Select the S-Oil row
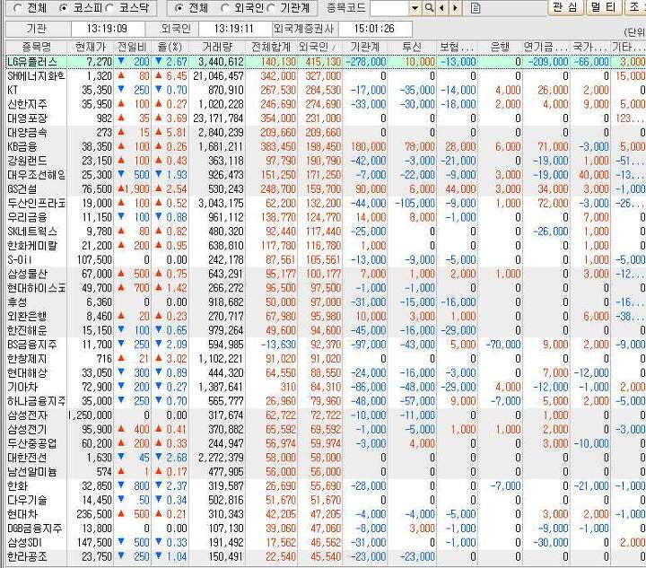The image size is (646, 568). coord(326,260)
